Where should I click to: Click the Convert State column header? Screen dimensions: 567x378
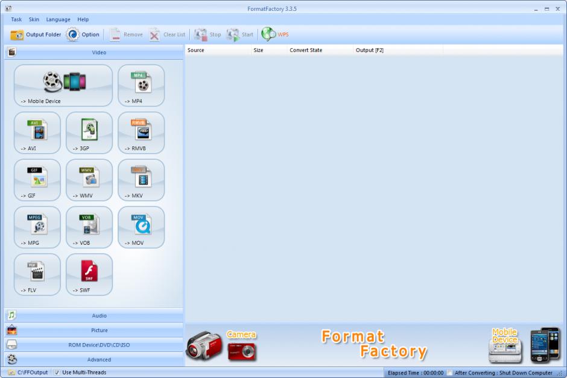click(320, 50)
